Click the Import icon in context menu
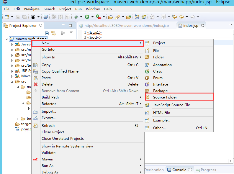Screen dimensions: 234x174 [x=35, y=112]
